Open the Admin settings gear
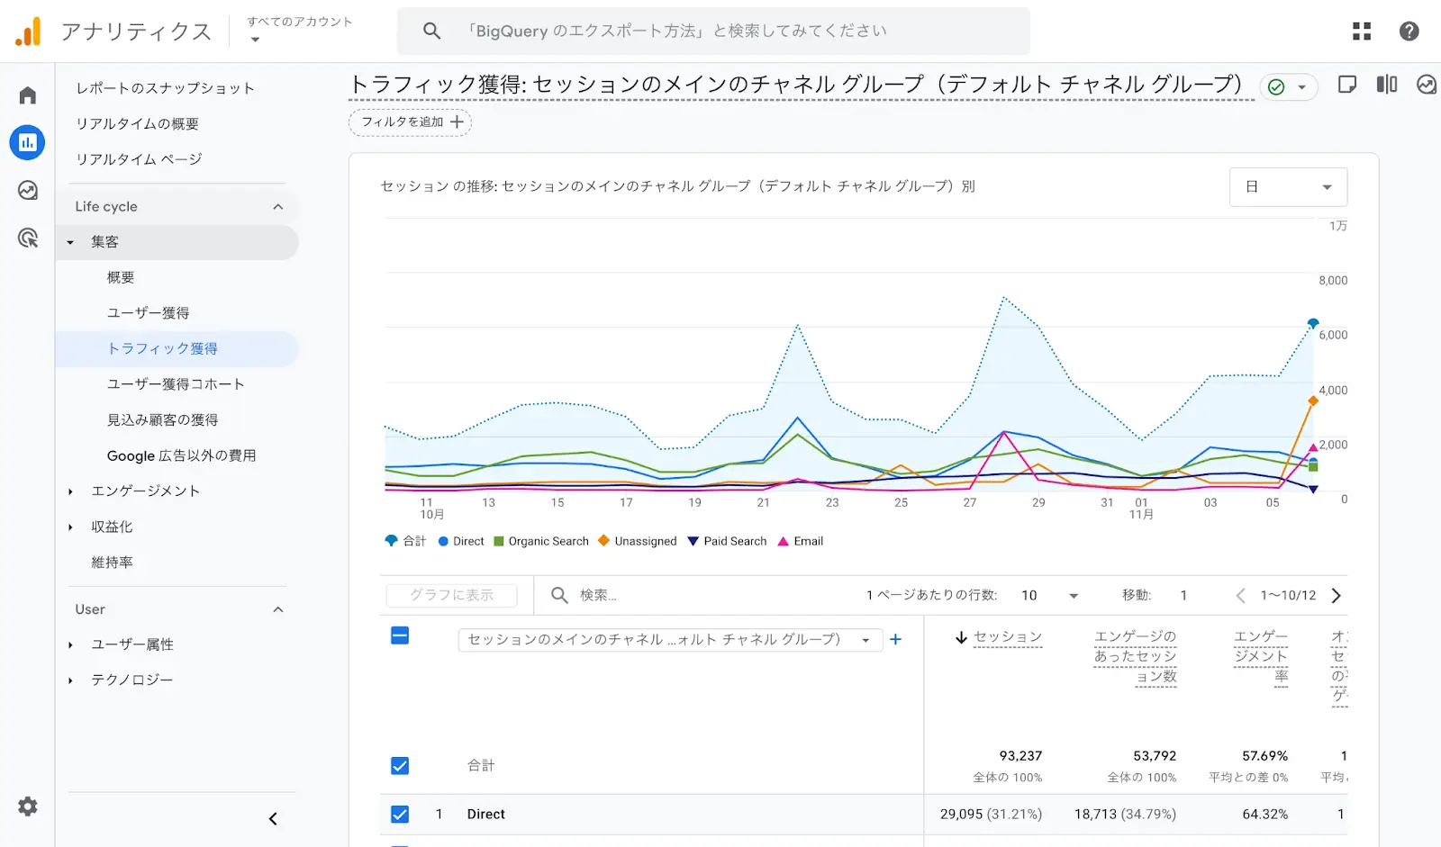The width and height of the screenshot is (1441, 847). coord(28,806)
